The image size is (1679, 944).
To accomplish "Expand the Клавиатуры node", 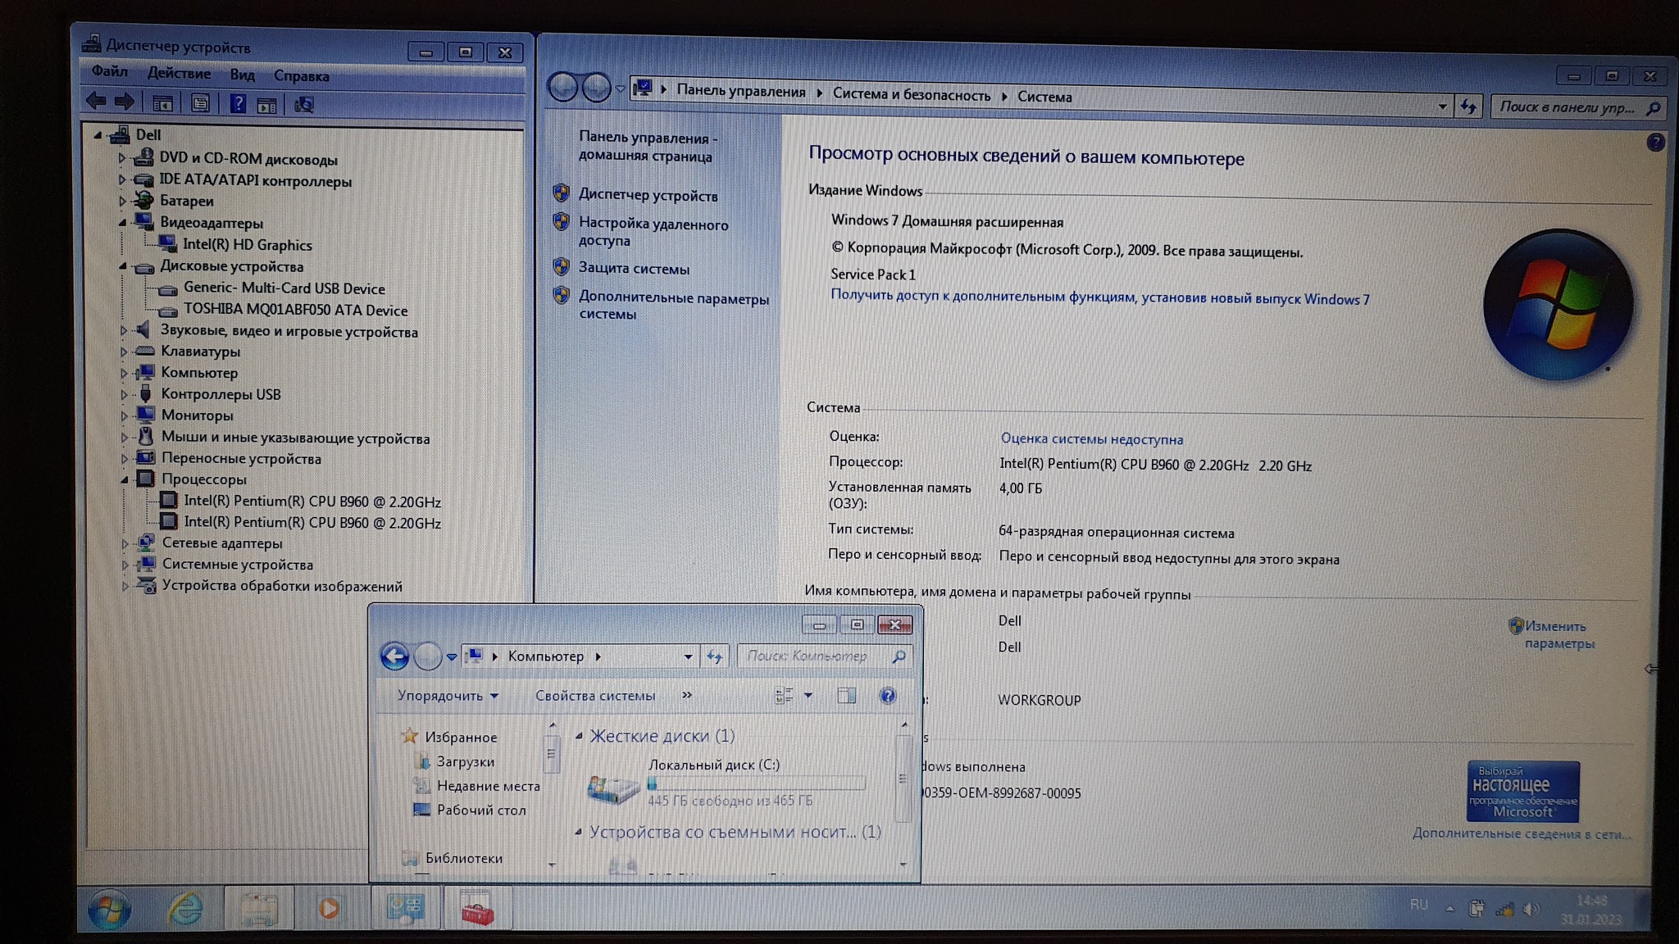I will (124, 352).
